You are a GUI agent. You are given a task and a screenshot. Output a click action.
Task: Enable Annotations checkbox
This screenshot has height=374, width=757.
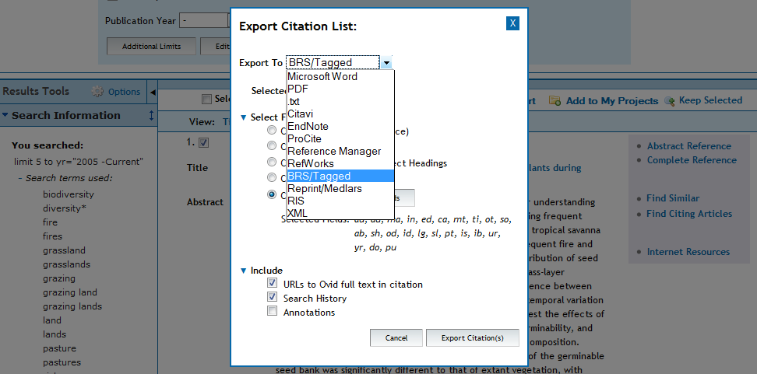click(x=273, y=311)
